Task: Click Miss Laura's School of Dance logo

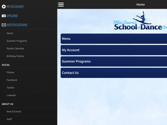Action: coord(140,20)
